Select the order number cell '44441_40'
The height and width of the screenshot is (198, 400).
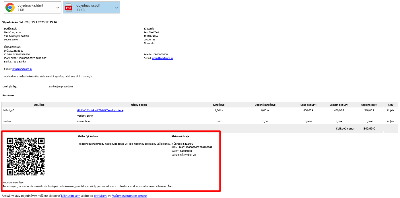9,110
